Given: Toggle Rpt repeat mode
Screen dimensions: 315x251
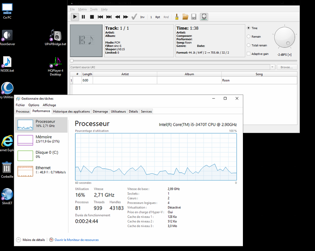Looking at the screenshot, I should [158, 17].
